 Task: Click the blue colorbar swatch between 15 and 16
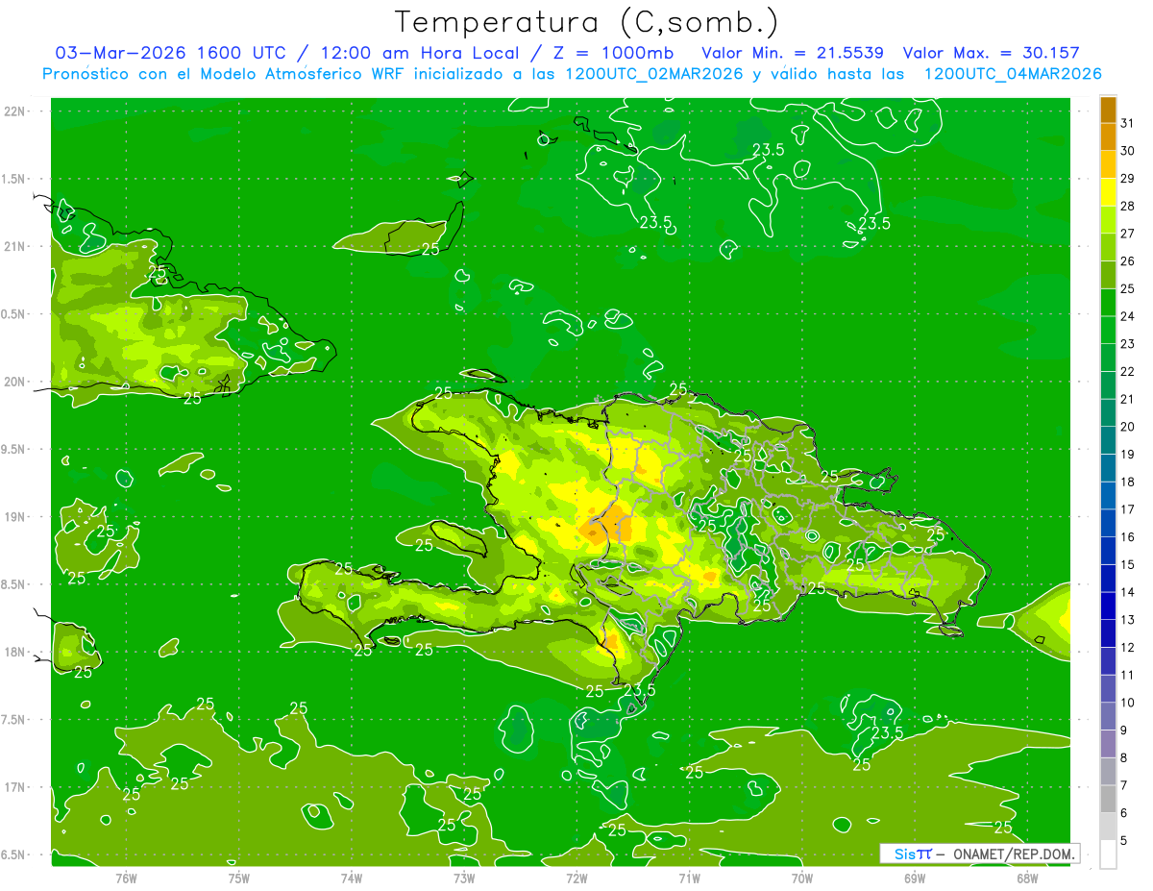pyautogui.click(x=1108, y=551)
